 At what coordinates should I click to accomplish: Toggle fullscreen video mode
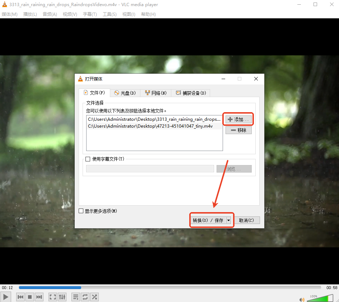tap(52, 297)
